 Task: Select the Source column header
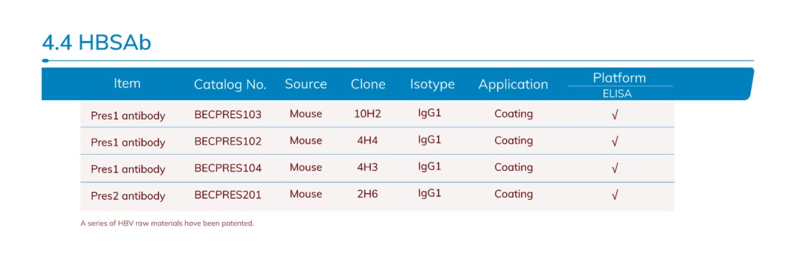coord(306,84)
